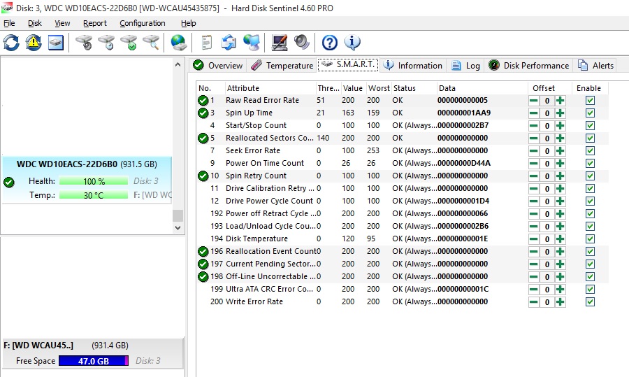Click green status icon of Spin Retry Count

tap(203, 176)
